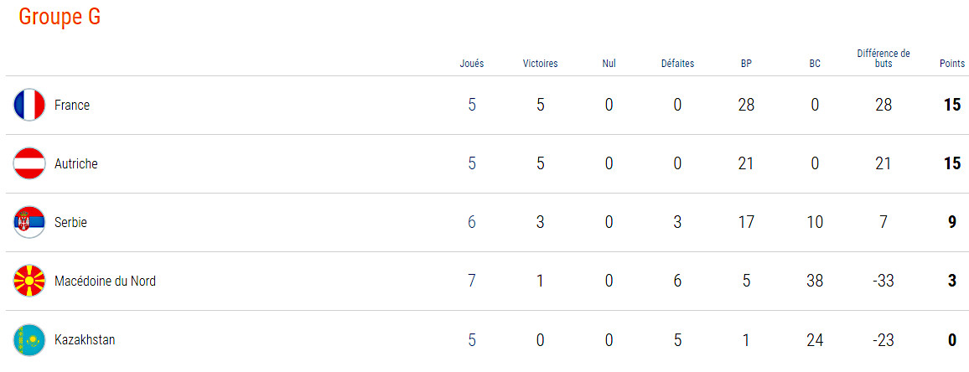Viewport: 969px width, 372px height.
Task: Open the Kazakhstan team name
Action: (x=85, y=340)
